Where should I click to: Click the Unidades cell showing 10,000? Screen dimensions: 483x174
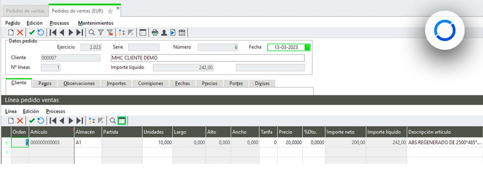click(x=157, y=143)
